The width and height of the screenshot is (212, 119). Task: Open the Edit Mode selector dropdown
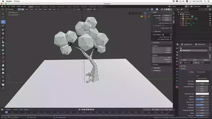11,9
